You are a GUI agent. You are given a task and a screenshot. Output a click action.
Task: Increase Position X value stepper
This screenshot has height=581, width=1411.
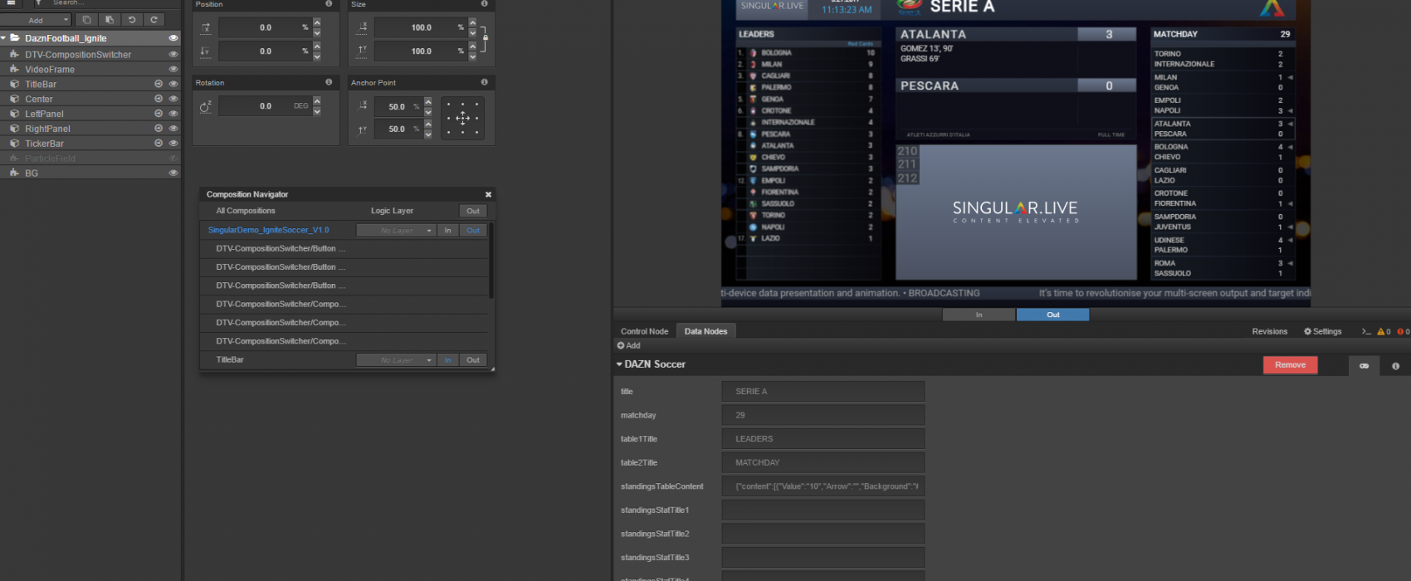point(316,23)
